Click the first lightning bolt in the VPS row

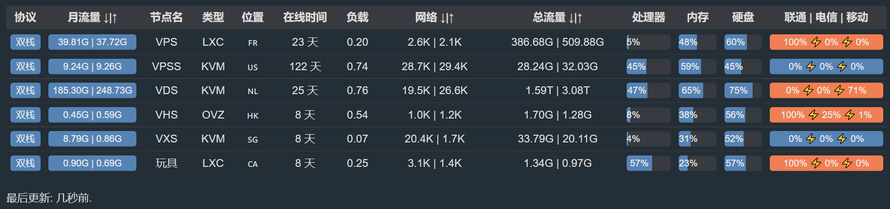coord(816,42)
